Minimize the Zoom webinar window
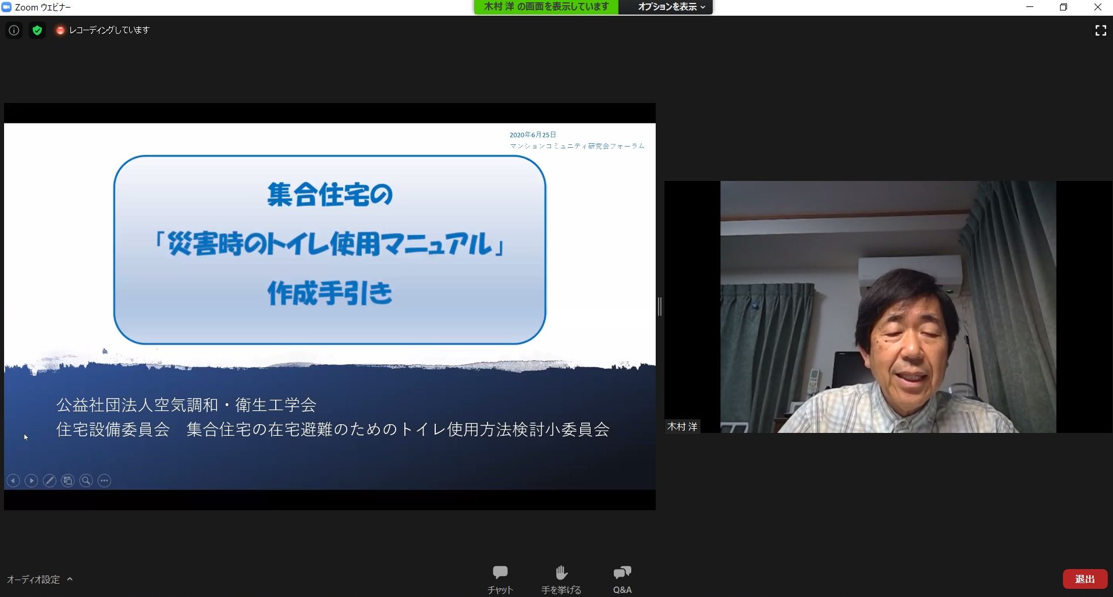 point(1030,7)
